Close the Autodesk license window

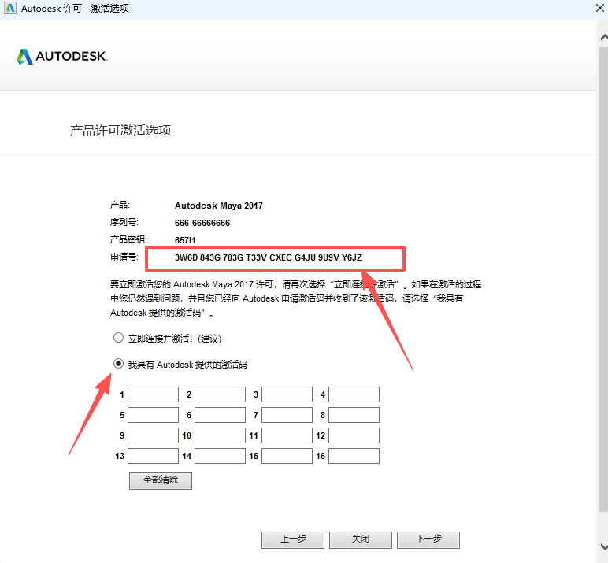click(600, 8)
